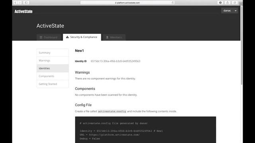Click the ActiveState logo in the header

[24, 12]
